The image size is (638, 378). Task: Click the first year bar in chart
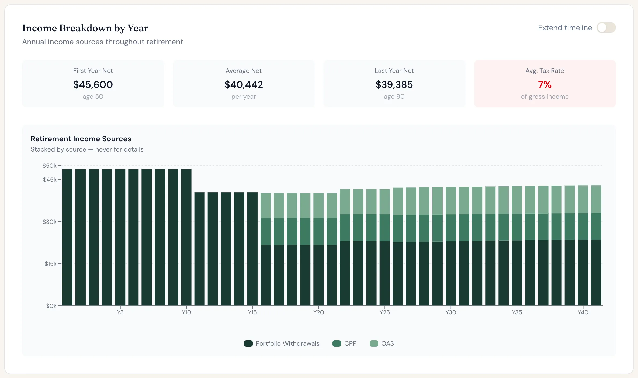67,237
